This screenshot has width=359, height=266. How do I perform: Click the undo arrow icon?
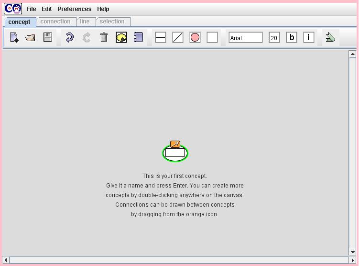[x=69, y=37]
